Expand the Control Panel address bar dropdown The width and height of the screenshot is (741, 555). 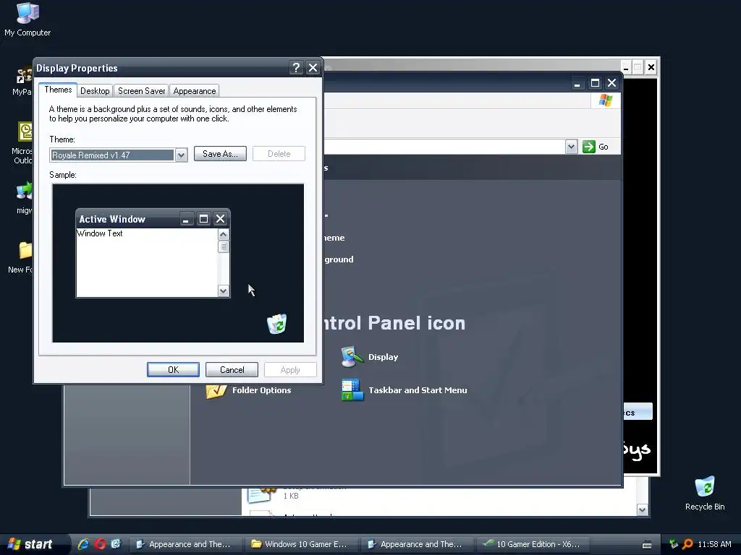[x=571, y=147]
